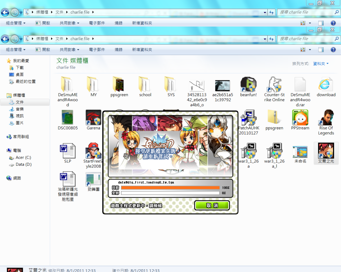The height and width of the screenshot is (272, 341).
Task: Open the 組合管理 menu in front window
Action: coord(16,50)
